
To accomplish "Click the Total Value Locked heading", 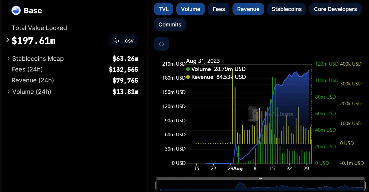I will click(x=39, y=28).
